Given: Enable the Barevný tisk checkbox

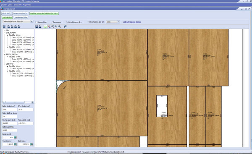Looking at the screenshot, I should pyautogui.click(x=37, y=22).
